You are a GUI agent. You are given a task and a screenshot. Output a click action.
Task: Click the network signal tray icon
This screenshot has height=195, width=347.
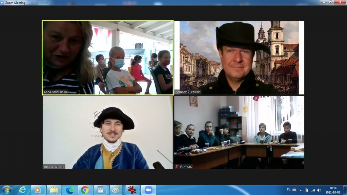(313, 190)
